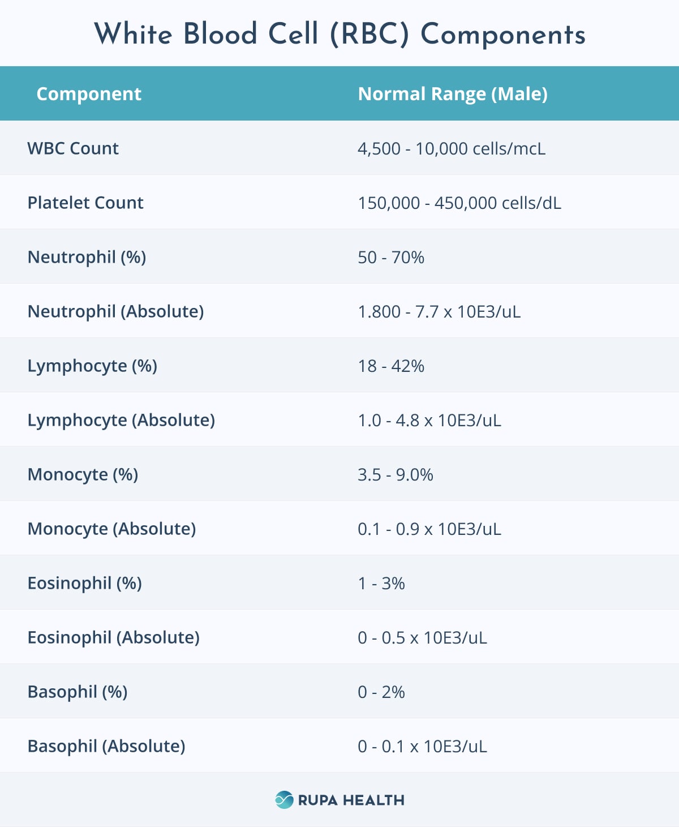Click the Lymphocyte (%) row label
This screenshot has width=679, height=827.
[x=92, y=366]
